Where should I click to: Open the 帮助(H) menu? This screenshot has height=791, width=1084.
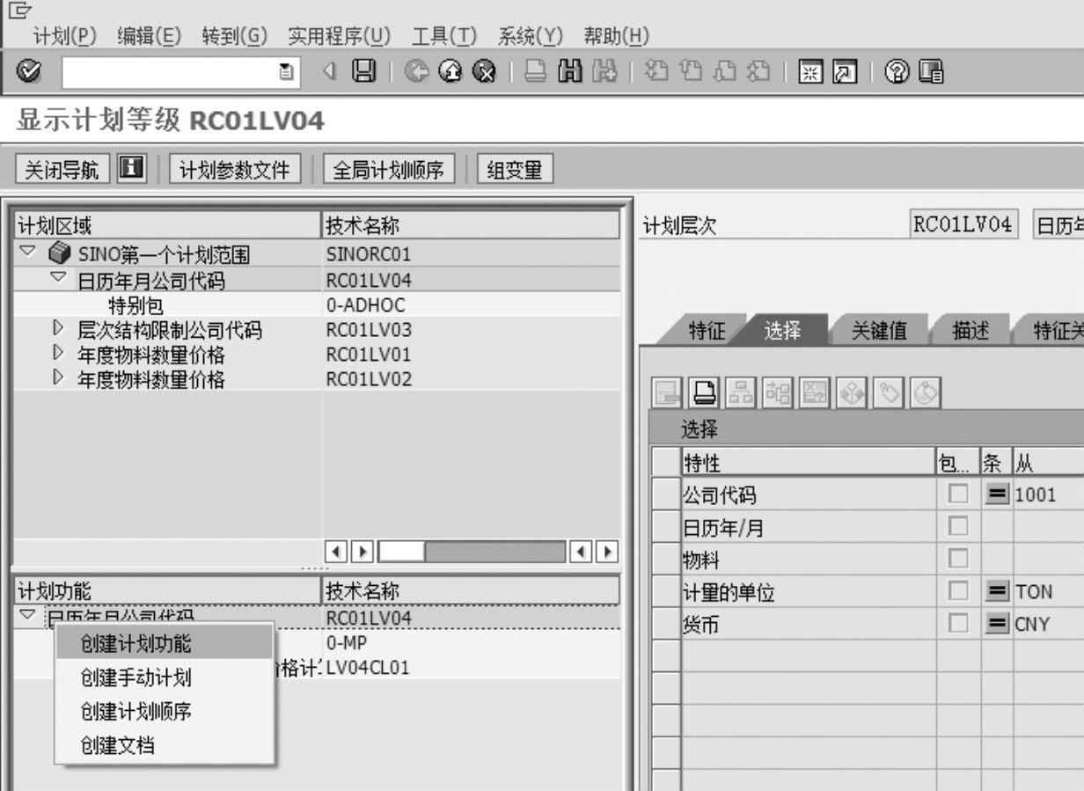(617, 36)
